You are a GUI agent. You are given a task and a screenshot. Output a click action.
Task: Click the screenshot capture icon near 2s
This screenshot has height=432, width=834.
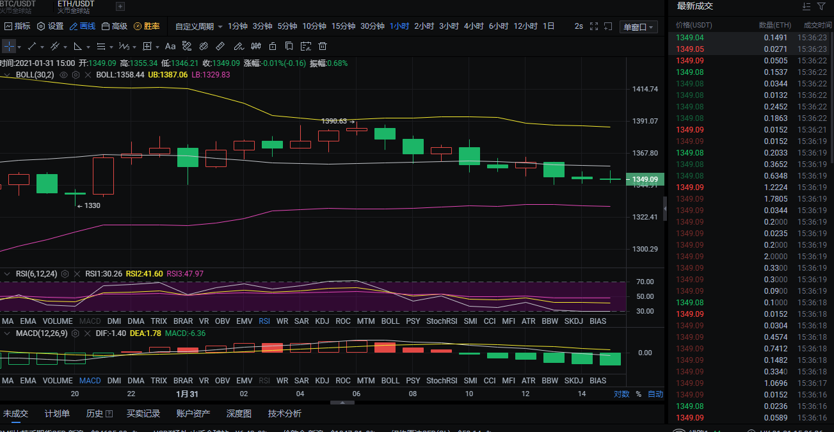[608, 26]
